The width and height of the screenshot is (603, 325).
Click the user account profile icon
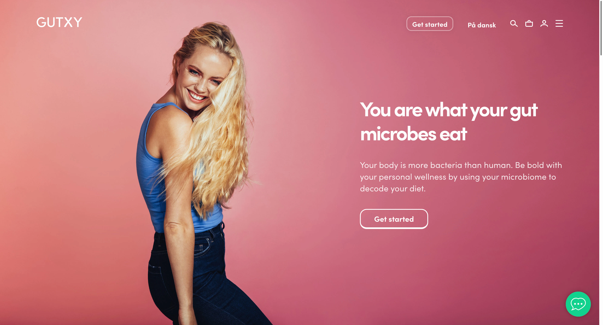coord(544,23)
